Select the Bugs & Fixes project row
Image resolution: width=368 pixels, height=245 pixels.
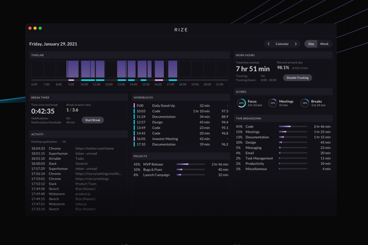pos(181,170)
